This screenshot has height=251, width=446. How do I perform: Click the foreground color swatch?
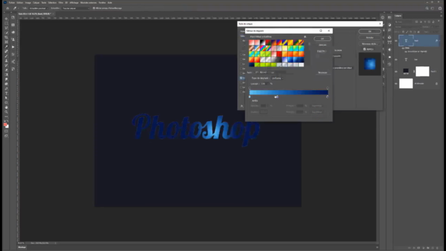point(5,124)
